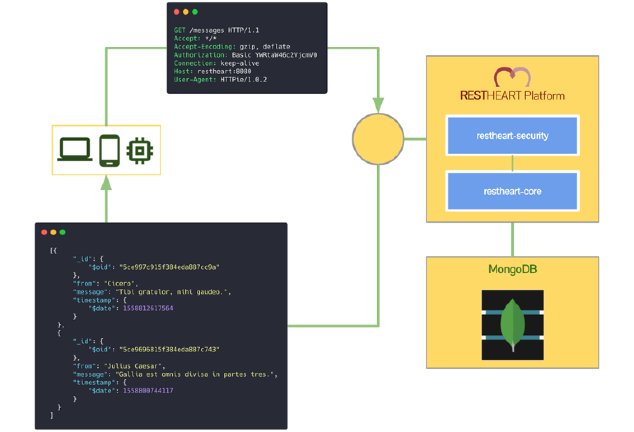Click the oid value 5ce997c915f384eda887cc9a

169,267
